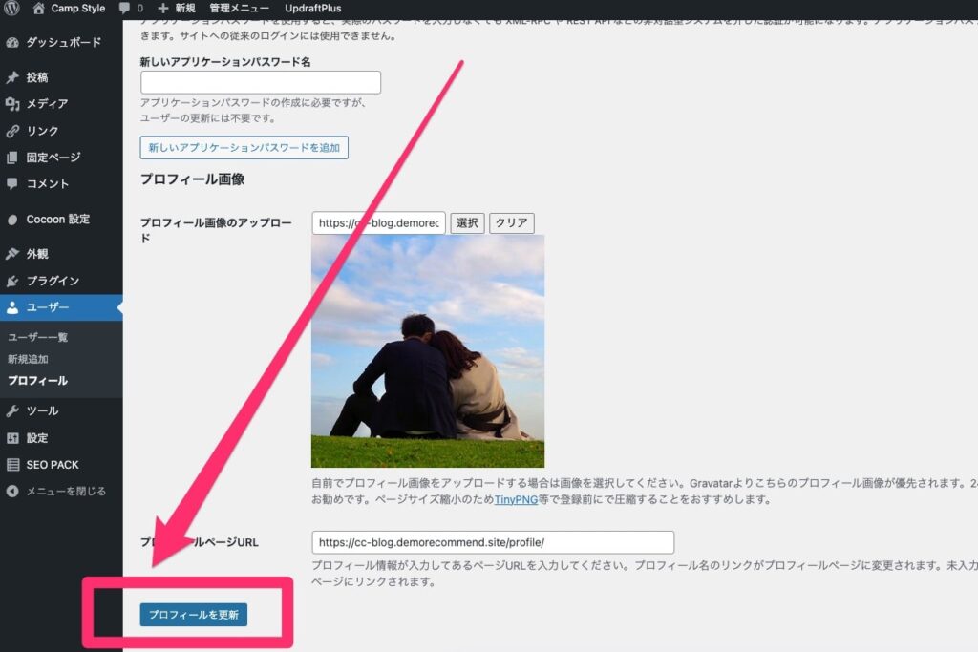The image size is (978, 652).
Task: Click プロフィールを更新 button
Action: [x=193, y=615]
